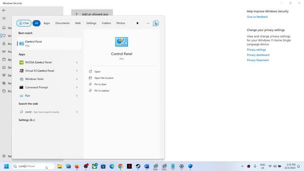Open Settings (6+) results group
304x171 pixels.
(27, 120)
